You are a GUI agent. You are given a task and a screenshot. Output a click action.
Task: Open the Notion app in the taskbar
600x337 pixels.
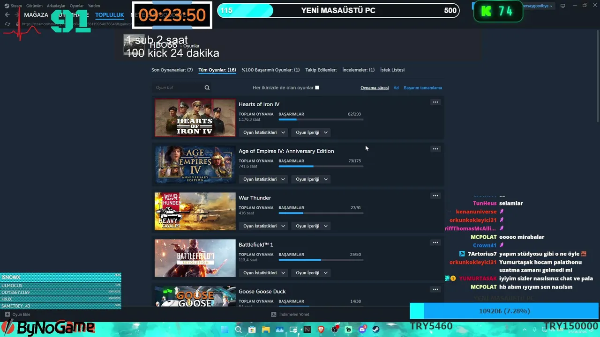307,330
